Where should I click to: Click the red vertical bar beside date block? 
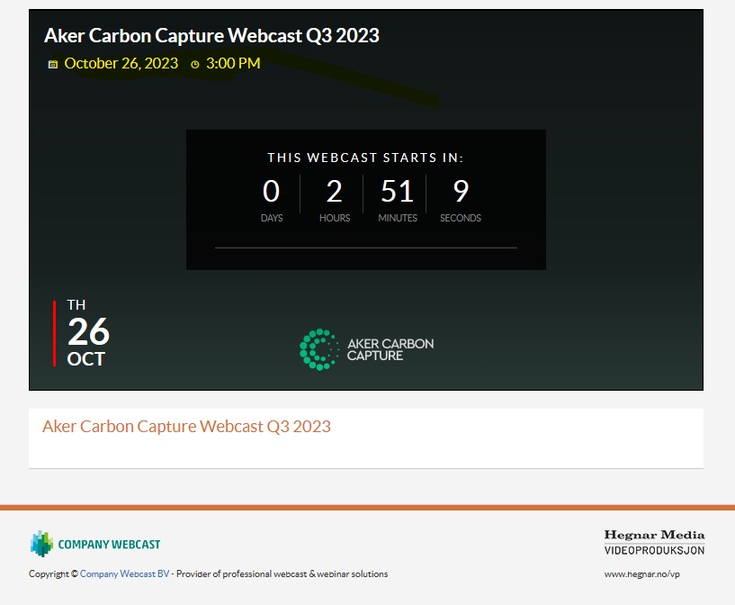(55, 333)
